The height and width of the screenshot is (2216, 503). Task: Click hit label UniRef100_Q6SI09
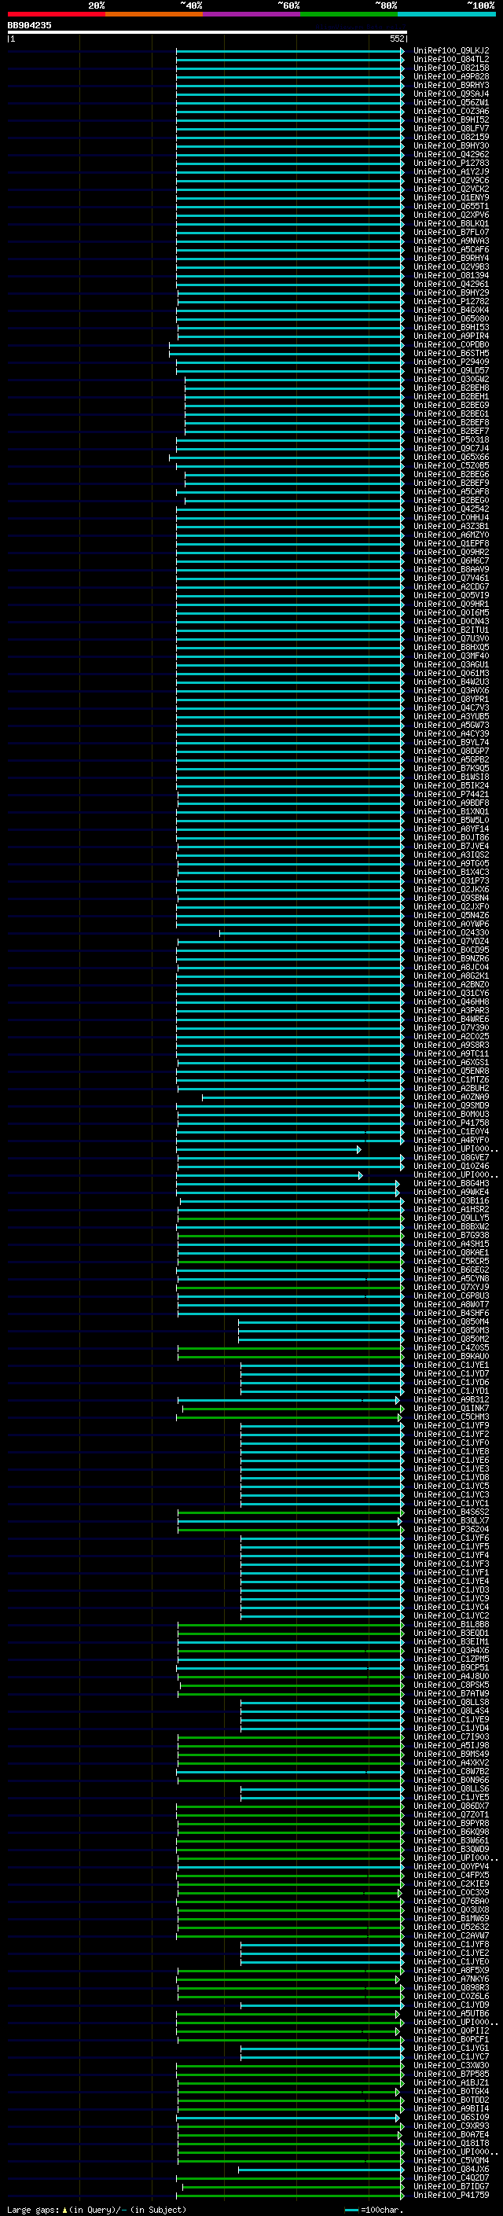click(451, 2117)
